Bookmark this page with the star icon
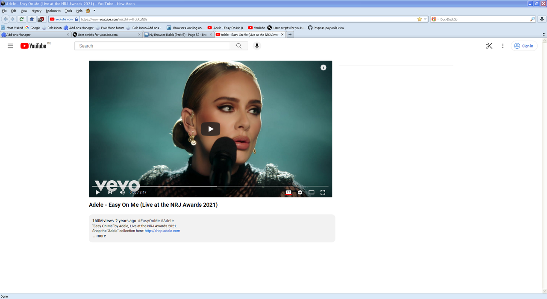547x299 pixels. point(419,19)
